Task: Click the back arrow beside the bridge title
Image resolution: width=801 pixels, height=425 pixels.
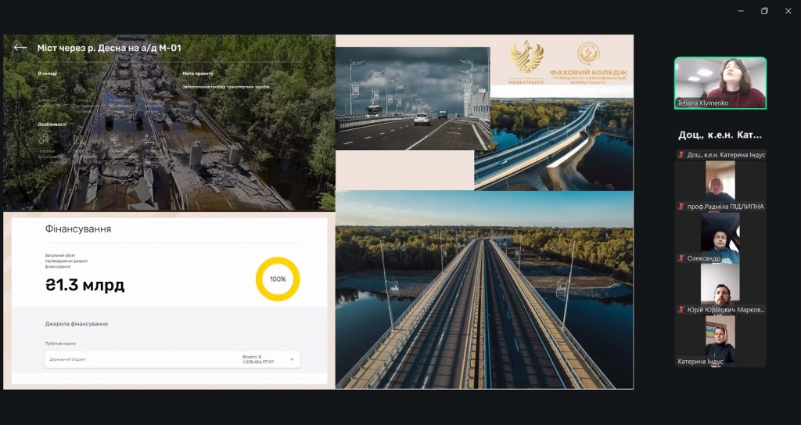Action: pos(20,48)
